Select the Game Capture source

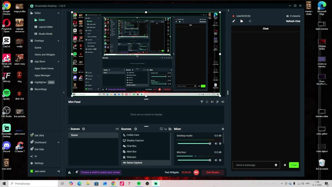coord(146,163)
